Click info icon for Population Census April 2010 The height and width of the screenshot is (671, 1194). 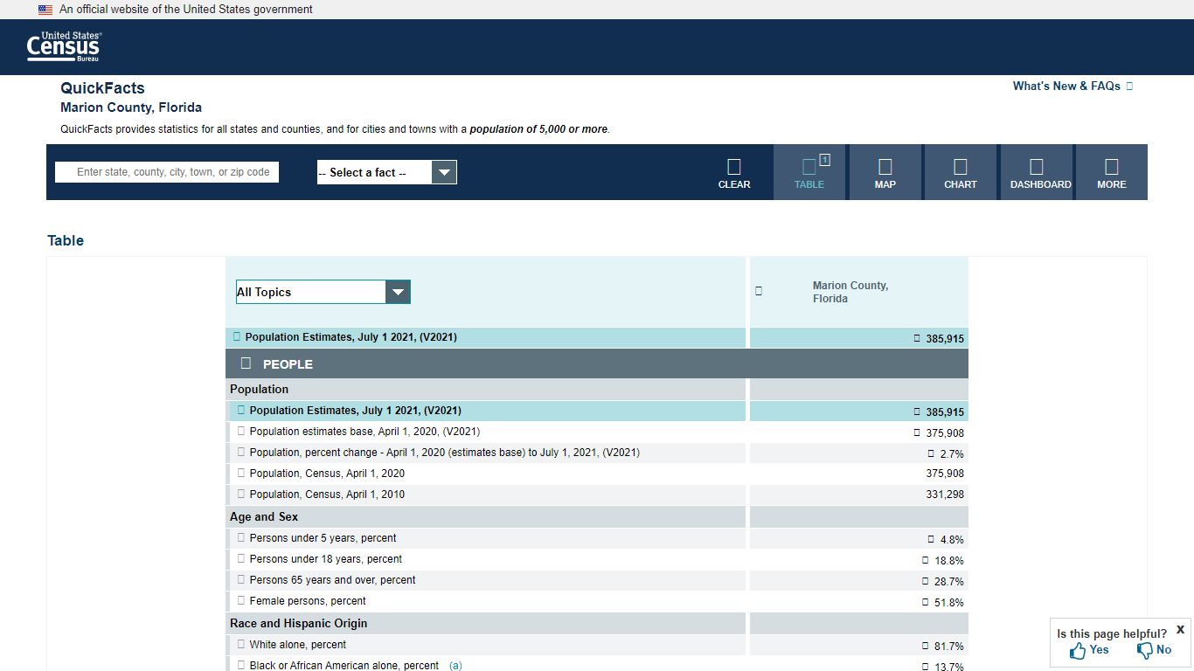(241, 494)
